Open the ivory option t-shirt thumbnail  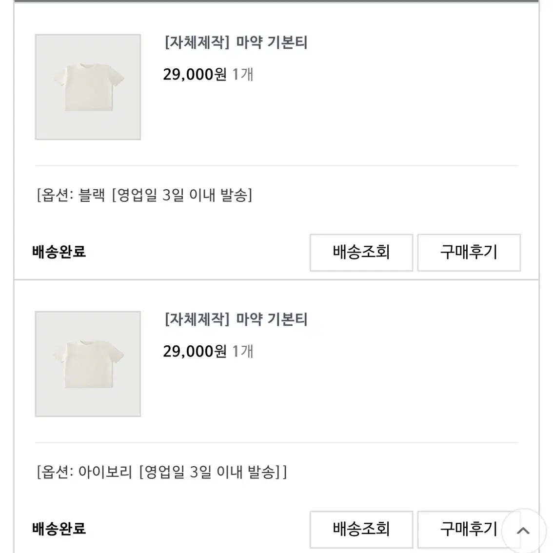[x=88, y=364]
